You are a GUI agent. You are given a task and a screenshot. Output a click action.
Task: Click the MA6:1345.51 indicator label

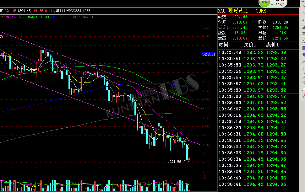point(83,17)
